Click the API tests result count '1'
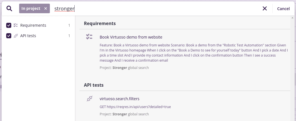The width and height of the screenshot is (296, 121). (69, 36)
